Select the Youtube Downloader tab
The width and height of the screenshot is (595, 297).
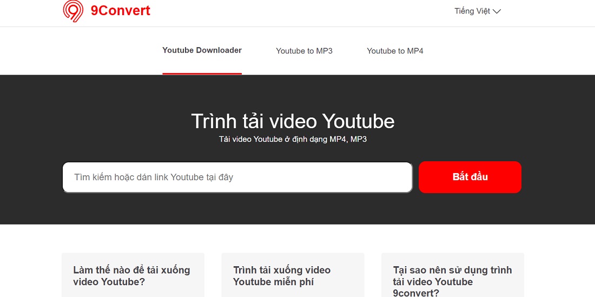pos(202,50)
